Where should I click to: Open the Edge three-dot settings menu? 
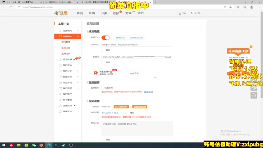(x=259, y=7)
